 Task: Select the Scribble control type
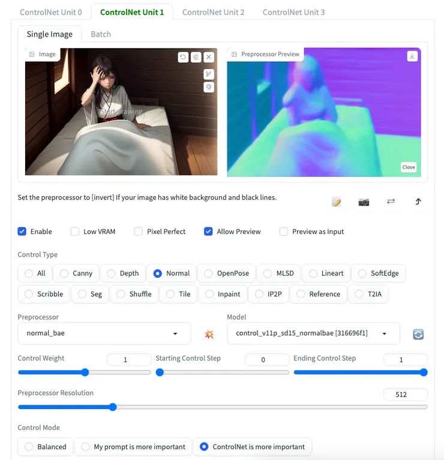[x=44, y=294]
